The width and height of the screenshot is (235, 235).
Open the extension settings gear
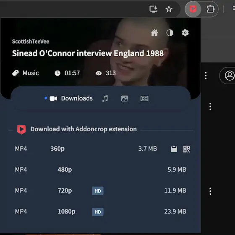click(185, 33)
